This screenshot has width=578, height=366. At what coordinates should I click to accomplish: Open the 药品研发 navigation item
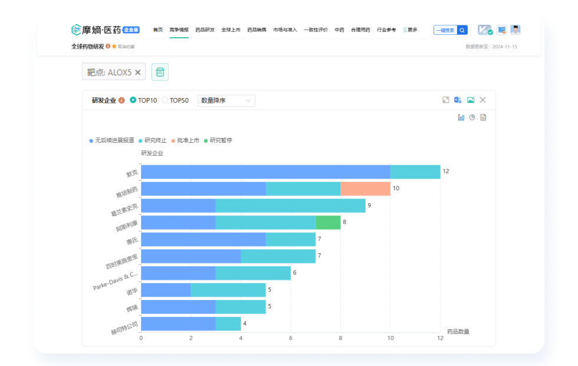[205, 30]
